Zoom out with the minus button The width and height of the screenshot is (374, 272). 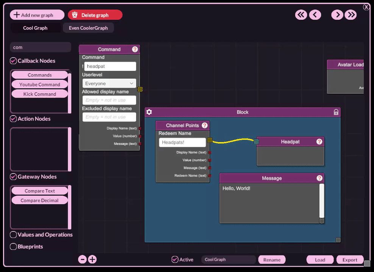83,260
